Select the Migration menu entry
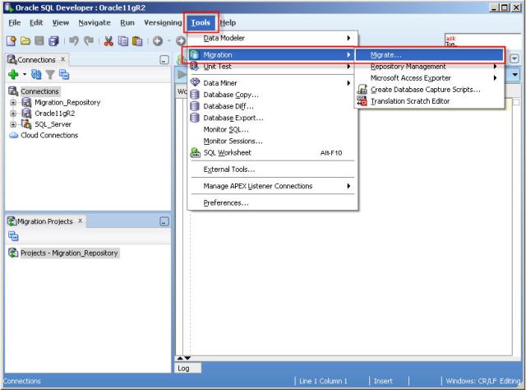This screenshot has width=526, height=390. [x=270, y=55]
